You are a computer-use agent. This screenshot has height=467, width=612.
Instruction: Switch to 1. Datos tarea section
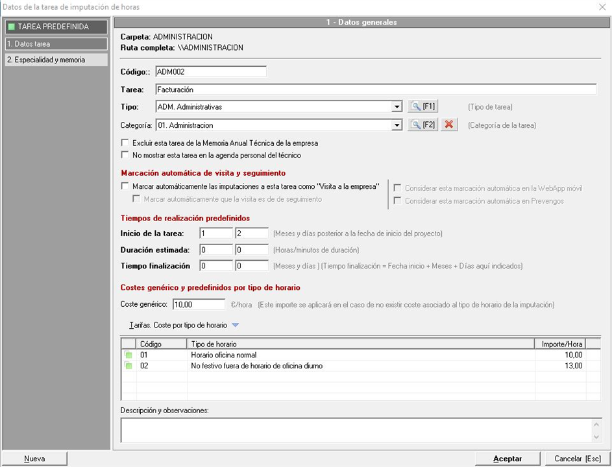point(55,44)
